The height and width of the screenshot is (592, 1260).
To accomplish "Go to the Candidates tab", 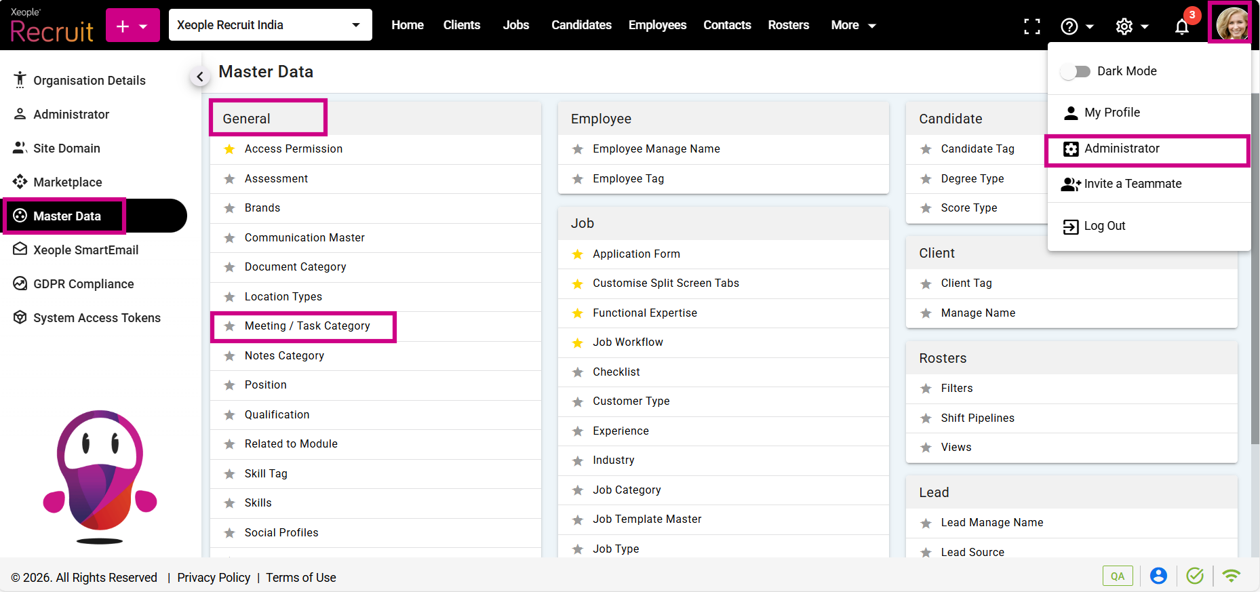I will [581, 25].
